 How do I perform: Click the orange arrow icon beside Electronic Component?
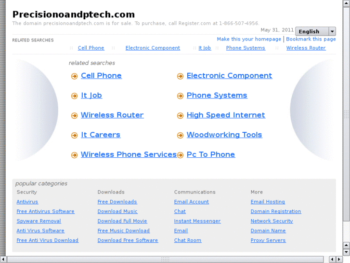180,76
